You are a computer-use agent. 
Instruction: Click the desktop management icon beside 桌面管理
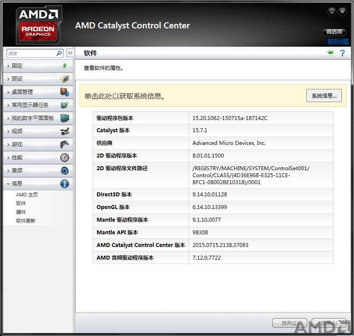pyautogui.click(x=65, y=92)
